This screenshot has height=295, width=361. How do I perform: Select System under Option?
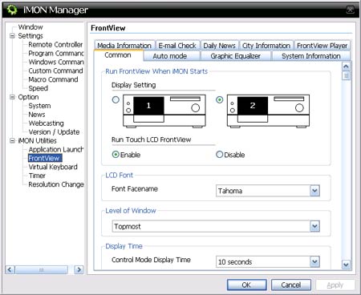[x=39, y=106]
